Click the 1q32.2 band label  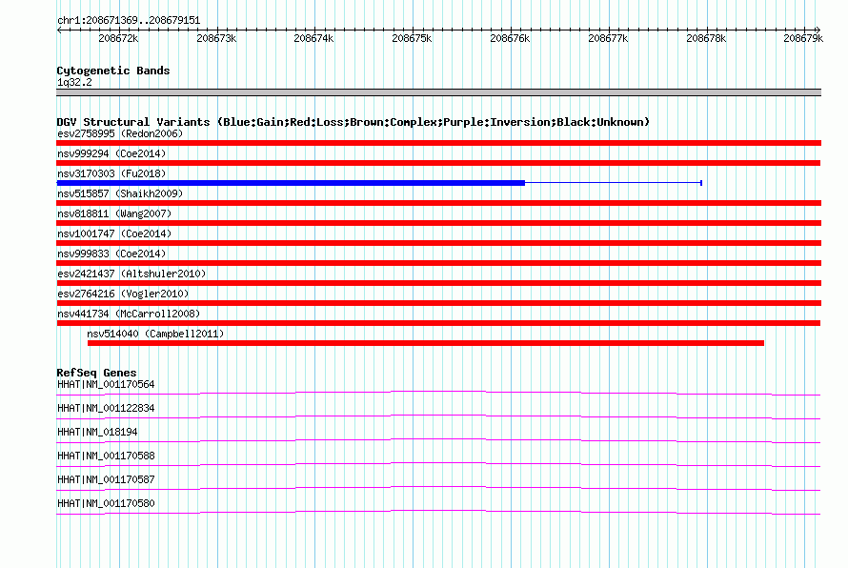click(x=74, y=82)
